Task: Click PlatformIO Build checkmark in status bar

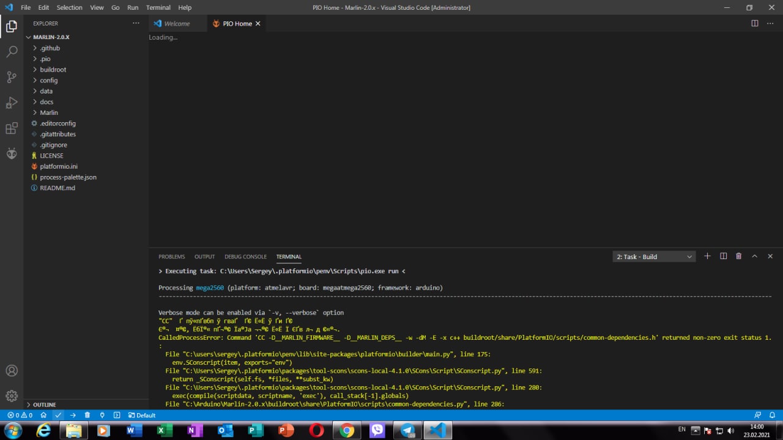Action: pyautogui.click(x=58, y=415)
